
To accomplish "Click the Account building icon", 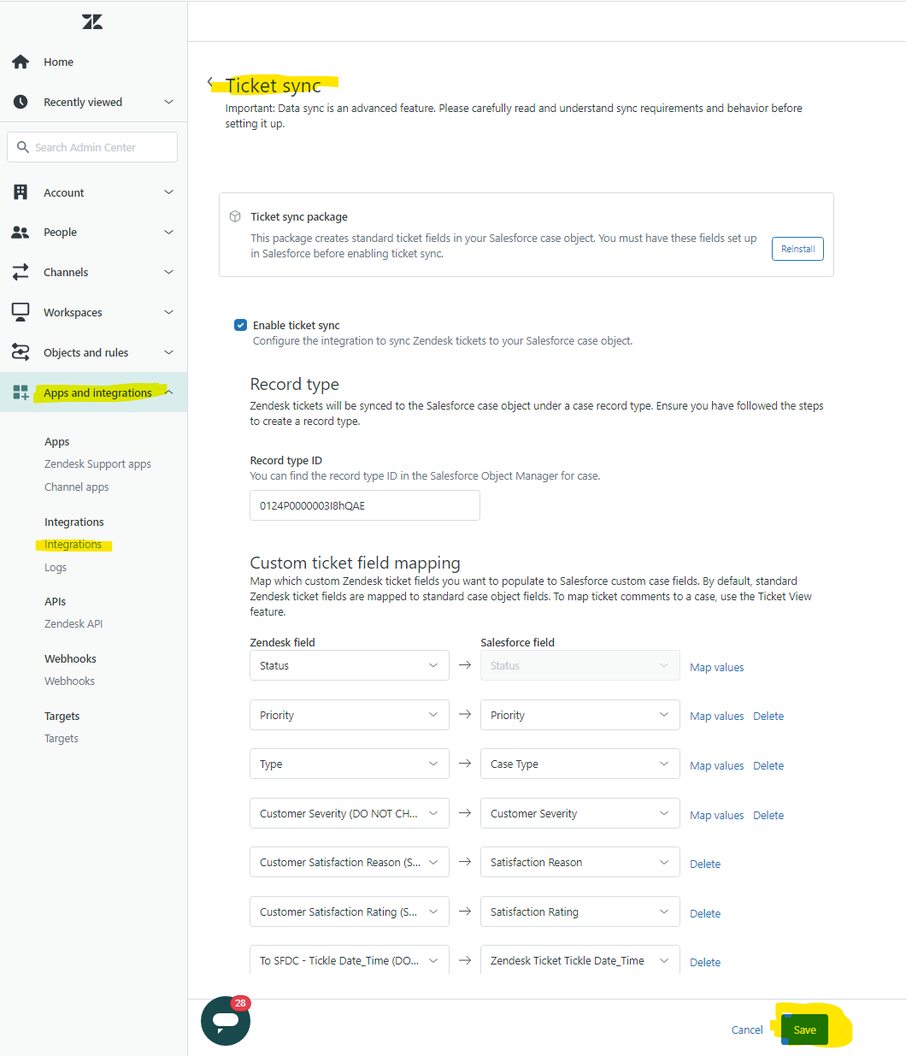I will 21,192.
